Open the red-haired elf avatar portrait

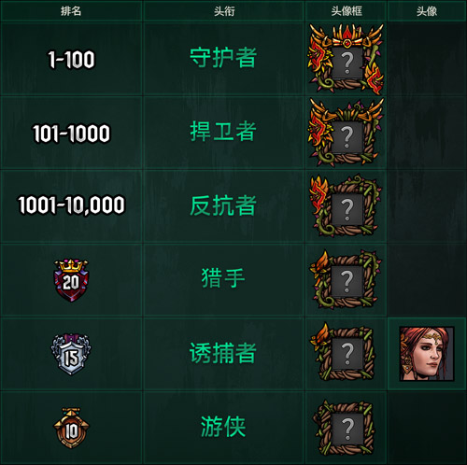[x=427, y=354]
